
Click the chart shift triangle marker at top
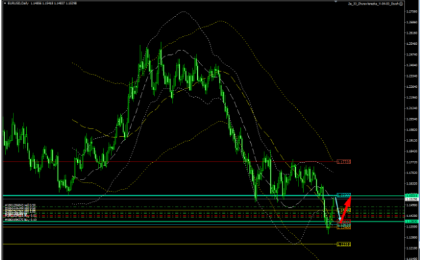click(x=335, y=1)
